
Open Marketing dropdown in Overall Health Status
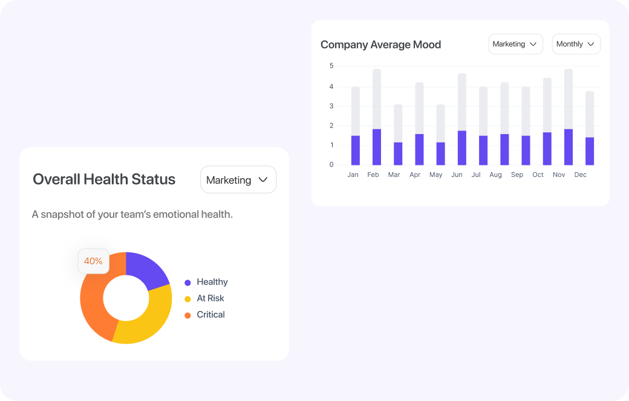pyautogui.click(x=238, y=180)
